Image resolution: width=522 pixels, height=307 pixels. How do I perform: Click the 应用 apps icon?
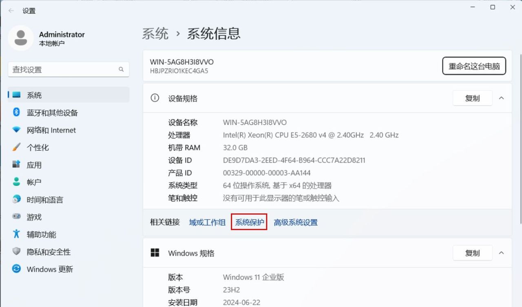click(16, 165)
